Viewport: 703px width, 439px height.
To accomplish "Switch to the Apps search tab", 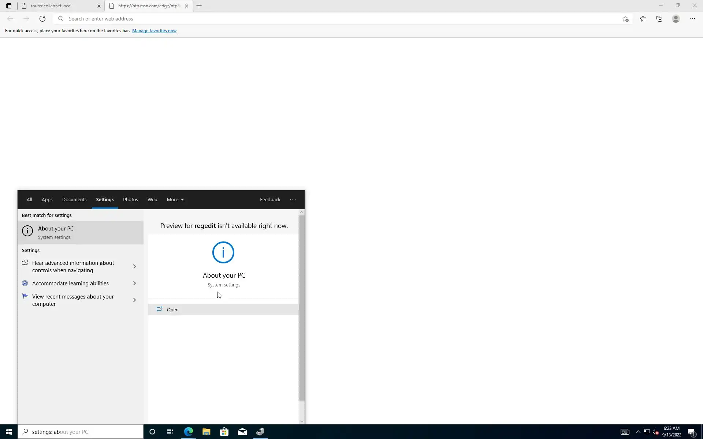I will click(x=47, y=199).
